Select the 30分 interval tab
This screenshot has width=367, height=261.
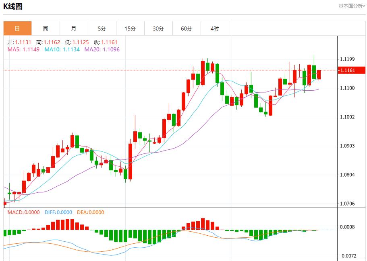[x=158, y=29]
